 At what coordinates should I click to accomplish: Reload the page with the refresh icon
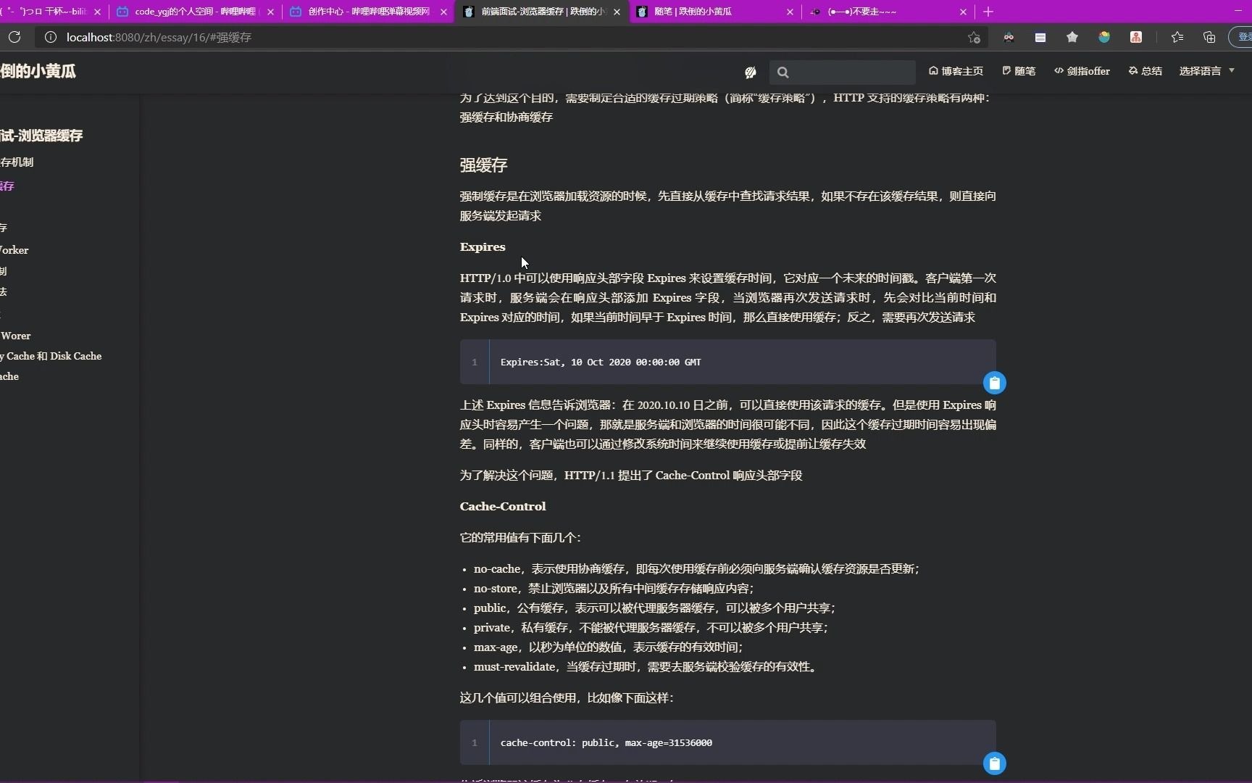(14, 37)
